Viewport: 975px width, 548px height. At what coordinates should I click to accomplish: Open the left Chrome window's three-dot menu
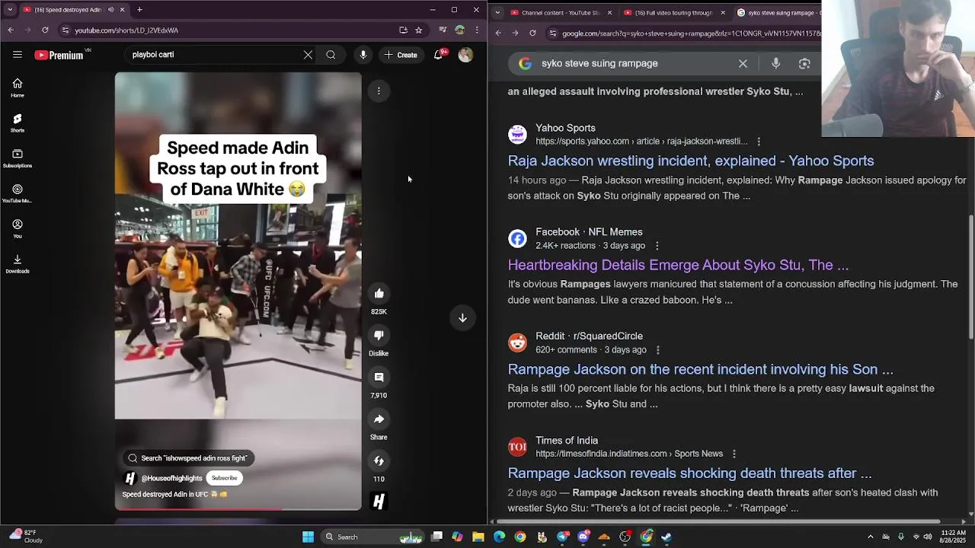pyautogui.click(x=477, y=30)
